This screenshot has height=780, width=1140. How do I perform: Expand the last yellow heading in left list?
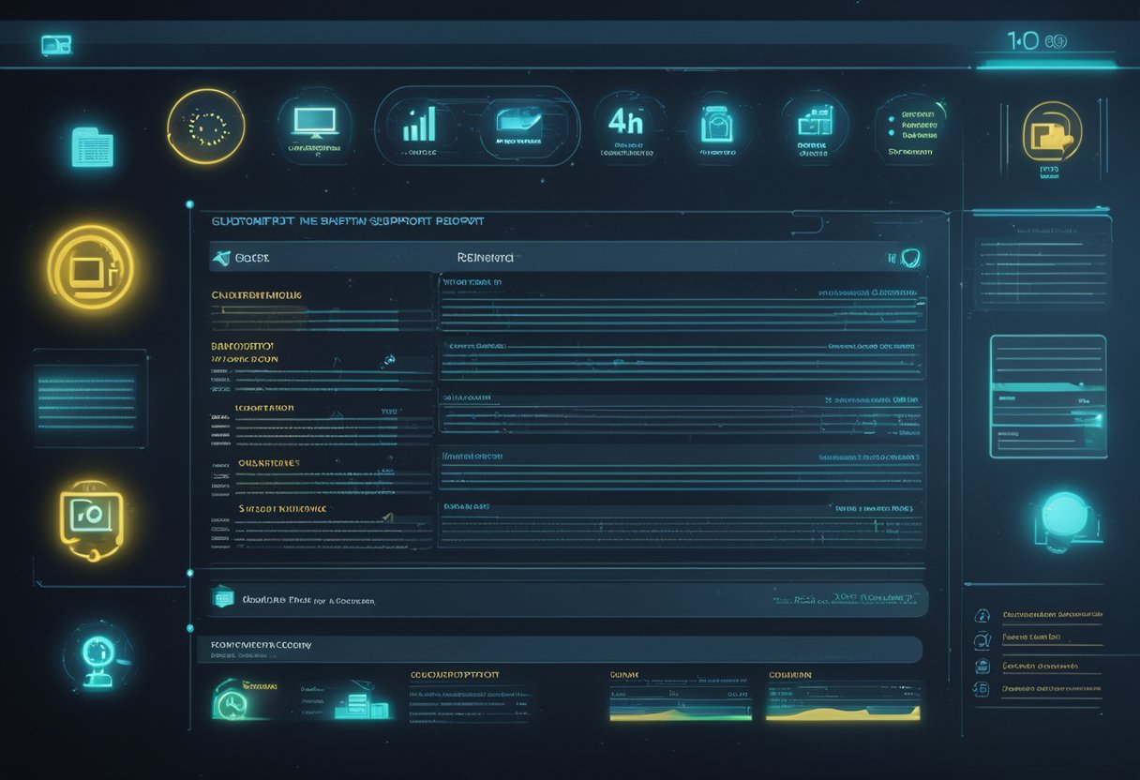[x=282, y=509]
